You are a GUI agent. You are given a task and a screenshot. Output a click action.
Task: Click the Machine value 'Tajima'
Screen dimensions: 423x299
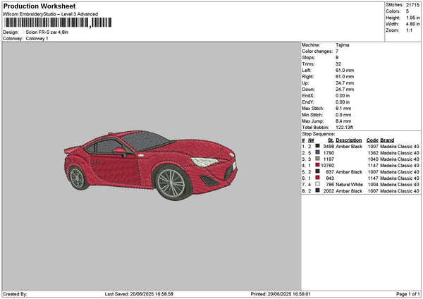pos(343,45)
